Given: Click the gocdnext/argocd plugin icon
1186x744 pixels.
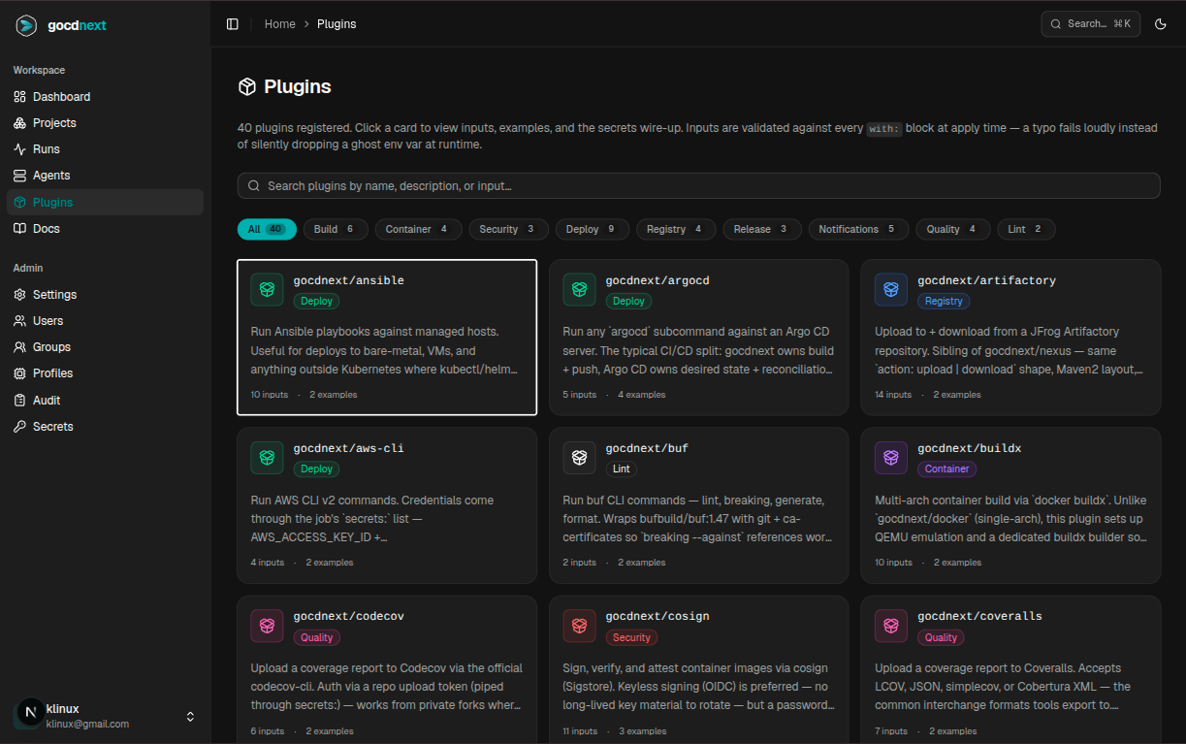Looking at the screenshot, I should (x=579, y=289).
